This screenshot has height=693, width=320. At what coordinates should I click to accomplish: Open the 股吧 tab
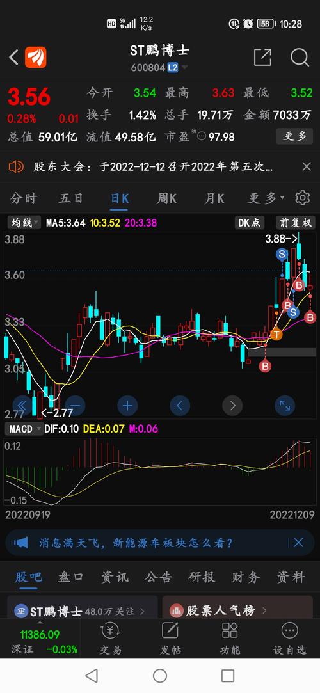28,577
